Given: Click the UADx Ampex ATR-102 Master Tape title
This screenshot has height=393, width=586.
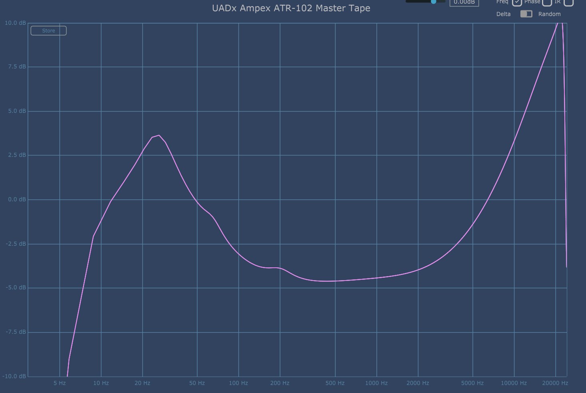Looking at the screenshot, I should click(291, 8).
